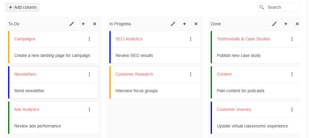The height and width of the screenshot is (138, 309).
Task: Remove the In Progress column
Action: (x=196, y=24)
